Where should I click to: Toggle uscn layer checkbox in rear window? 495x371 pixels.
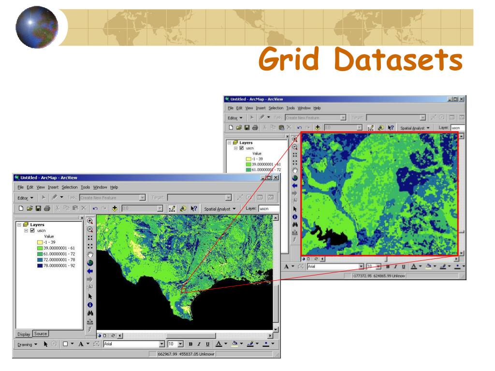click(x=242, y=148)
